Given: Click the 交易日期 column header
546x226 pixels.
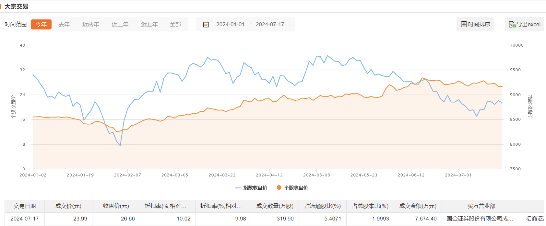Looking at the screenshot, I should point(25,206).
